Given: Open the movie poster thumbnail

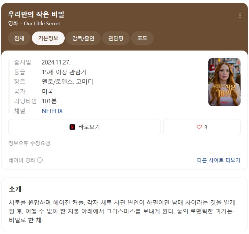Looking at the screenshot, I should tap(224, 82).
